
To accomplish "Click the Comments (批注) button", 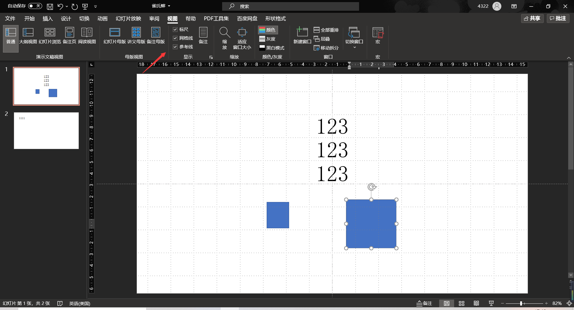I will [558, 18].
